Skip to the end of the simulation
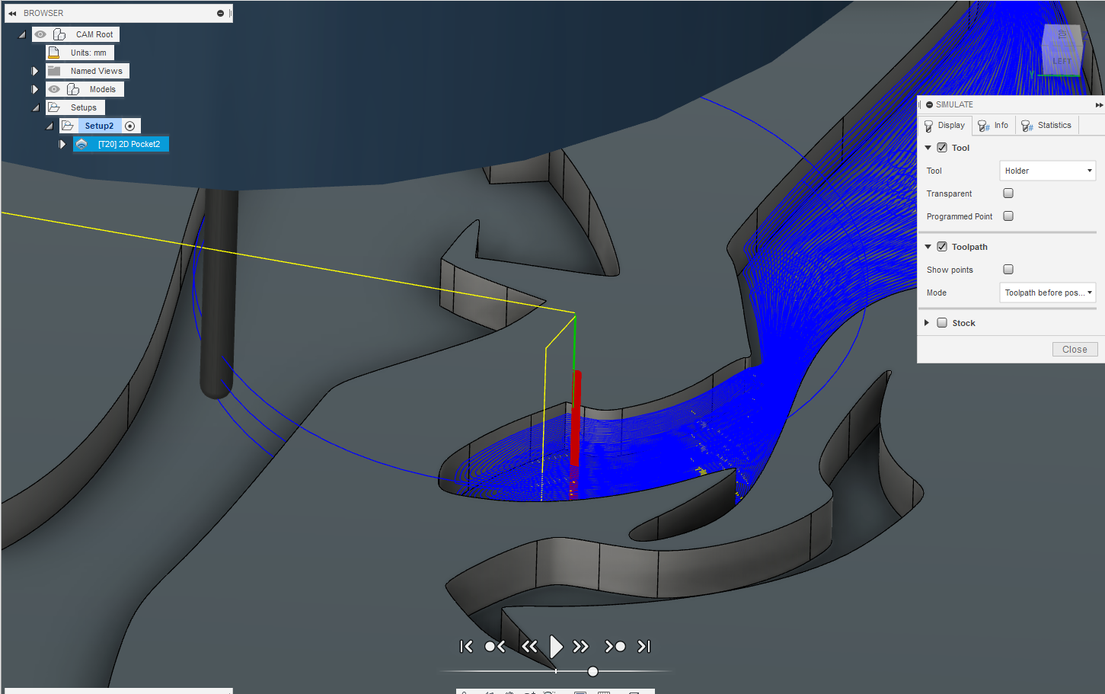Viewport: 1105px width, 694px height. coord(644,646)
